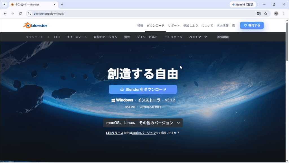Click the v5.1.2 version text
This screenshot has width=289, height=163.
(x=170, y=100)
